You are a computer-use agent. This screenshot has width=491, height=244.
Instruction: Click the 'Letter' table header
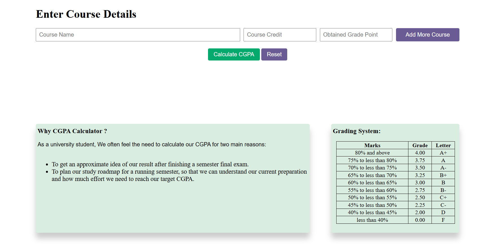(x=443, y=145)
